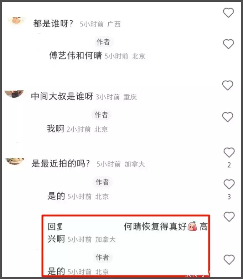Tap heart on "是最近拍的吗?" comment
243x279 pixels.
pyautogui.click(x=229, y=152)
